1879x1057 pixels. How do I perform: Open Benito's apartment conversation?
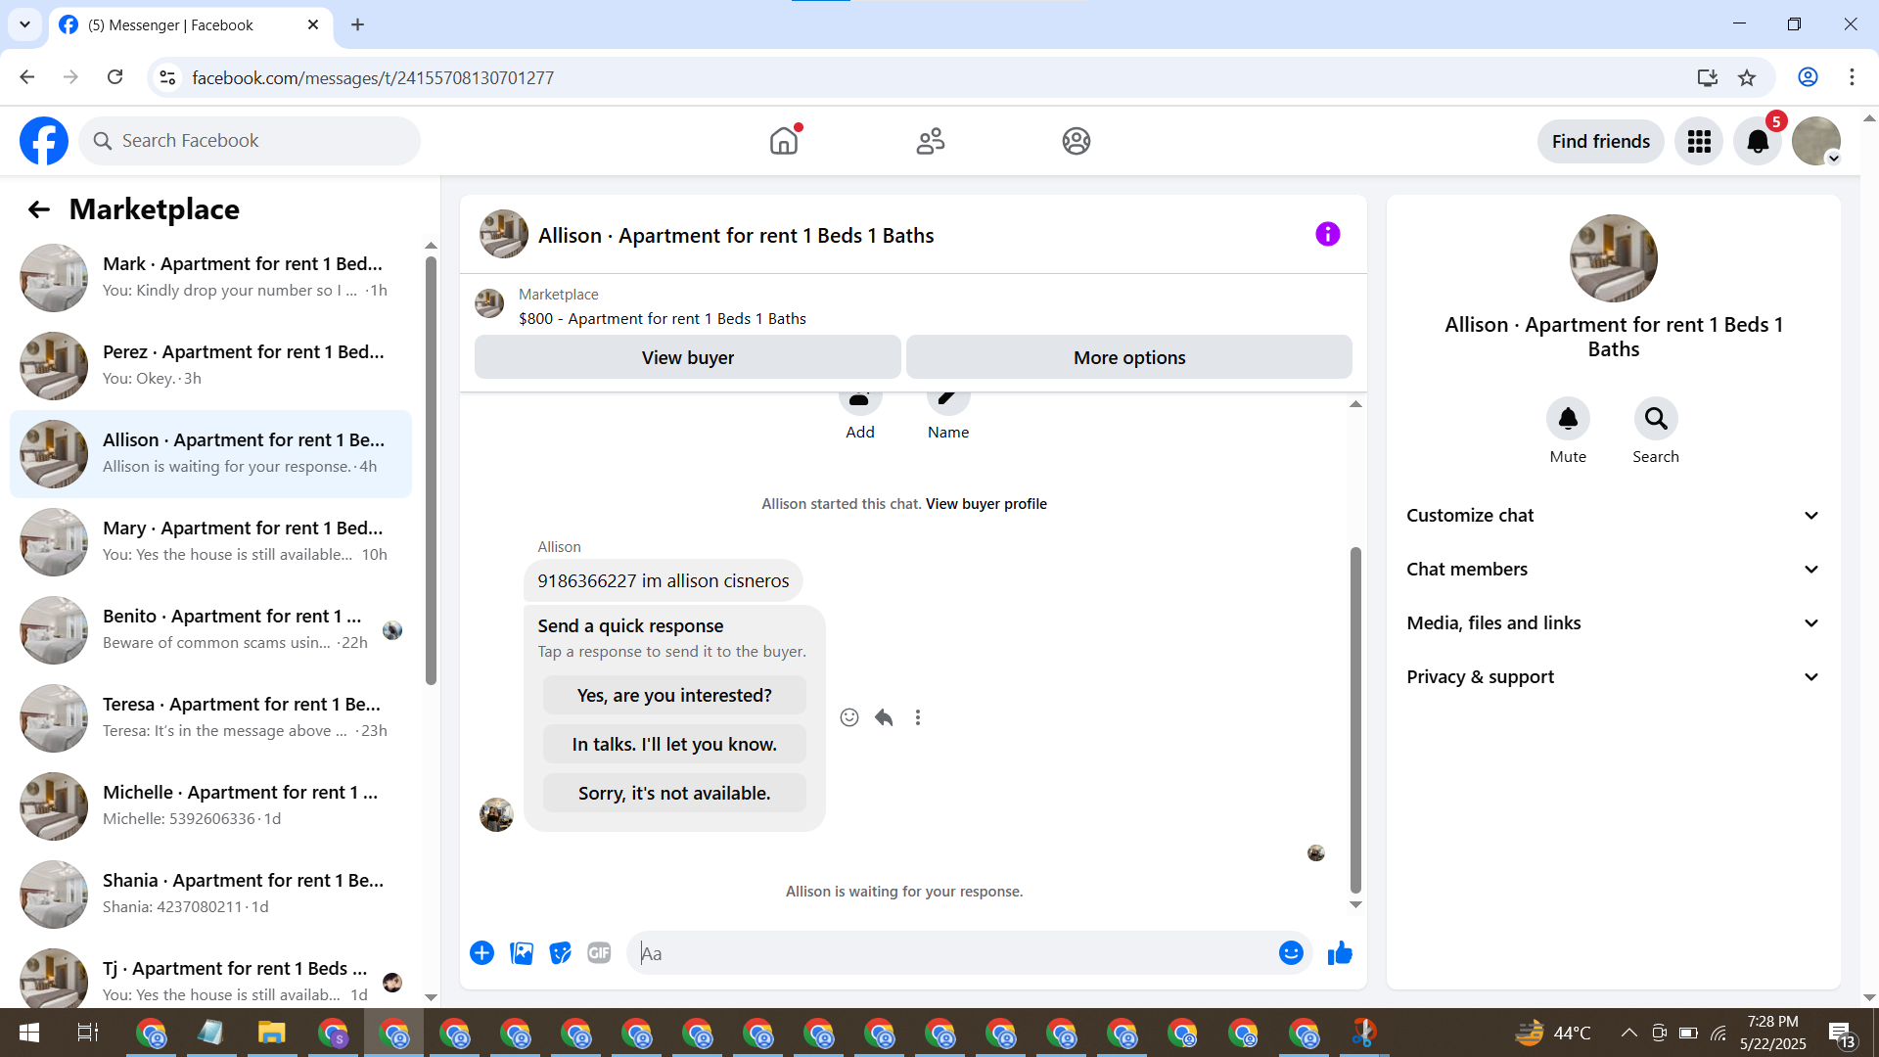coord(210,629)
